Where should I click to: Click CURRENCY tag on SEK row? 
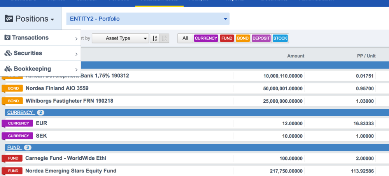coord(18,136)
